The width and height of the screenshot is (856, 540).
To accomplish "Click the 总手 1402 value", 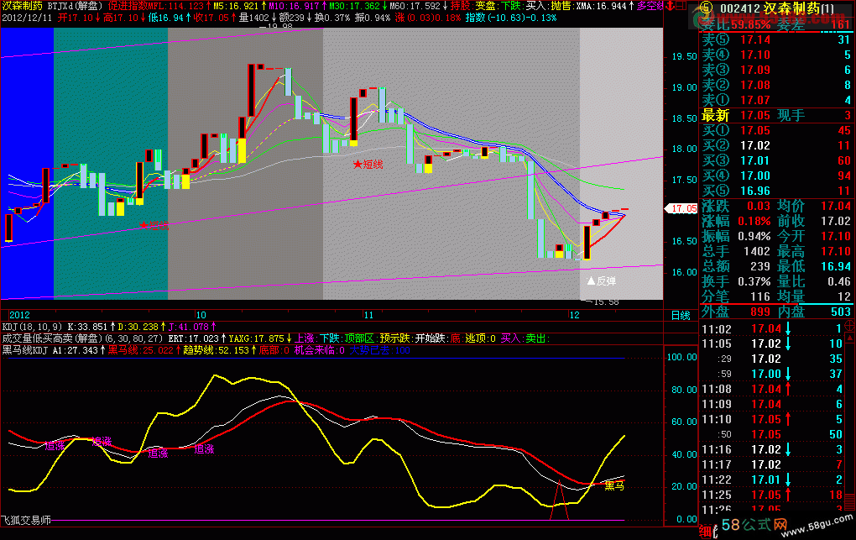I will tap(757, 251).
